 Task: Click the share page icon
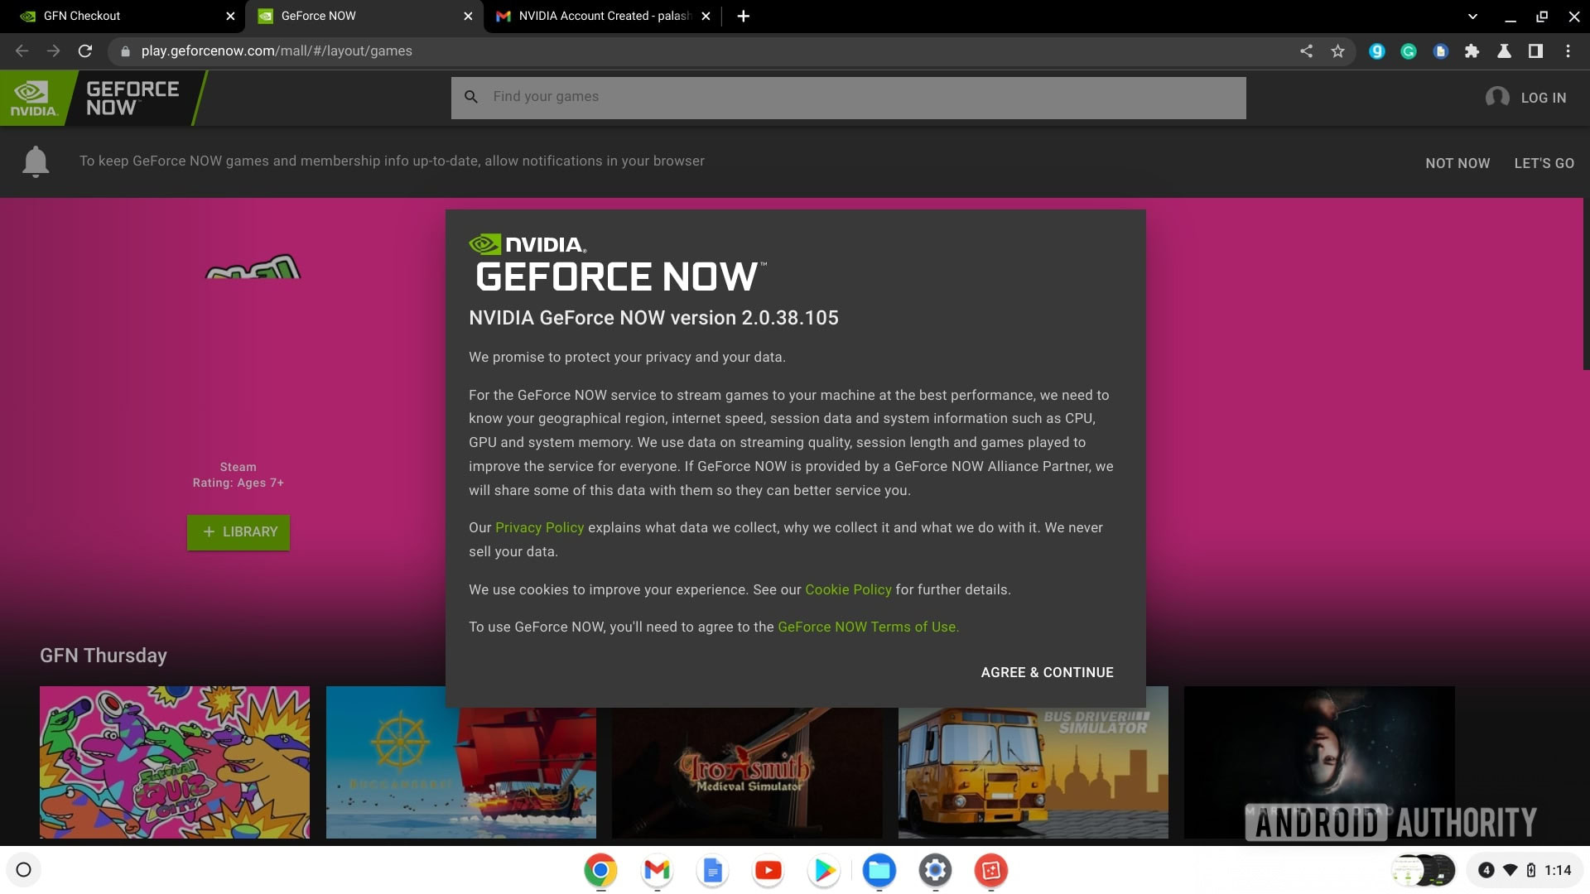pos(1306,51)
